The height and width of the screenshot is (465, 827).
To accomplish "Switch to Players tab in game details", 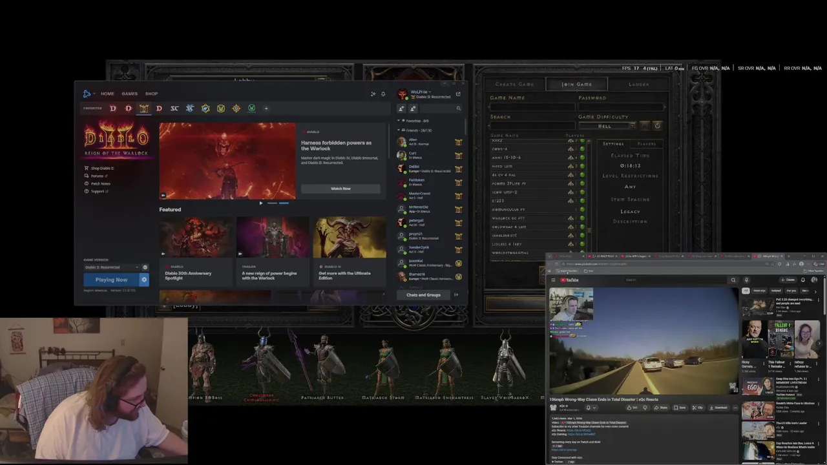I will pyautogui.click(x=647, y=144).
